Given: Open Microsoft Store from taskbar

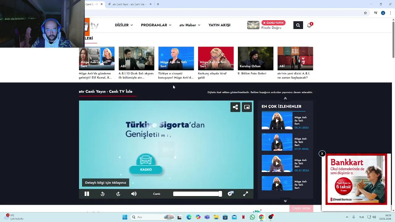Looking at the screenshot, I should coord(225,217).
